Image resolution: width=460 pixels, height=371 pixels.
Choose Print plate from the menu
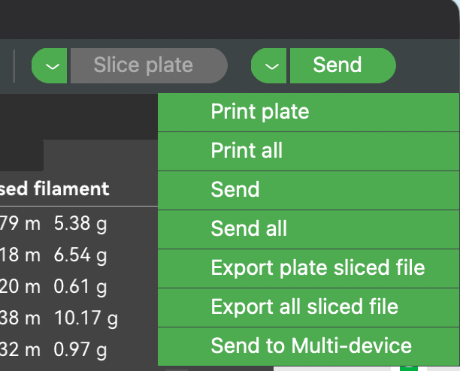(259, 112)
